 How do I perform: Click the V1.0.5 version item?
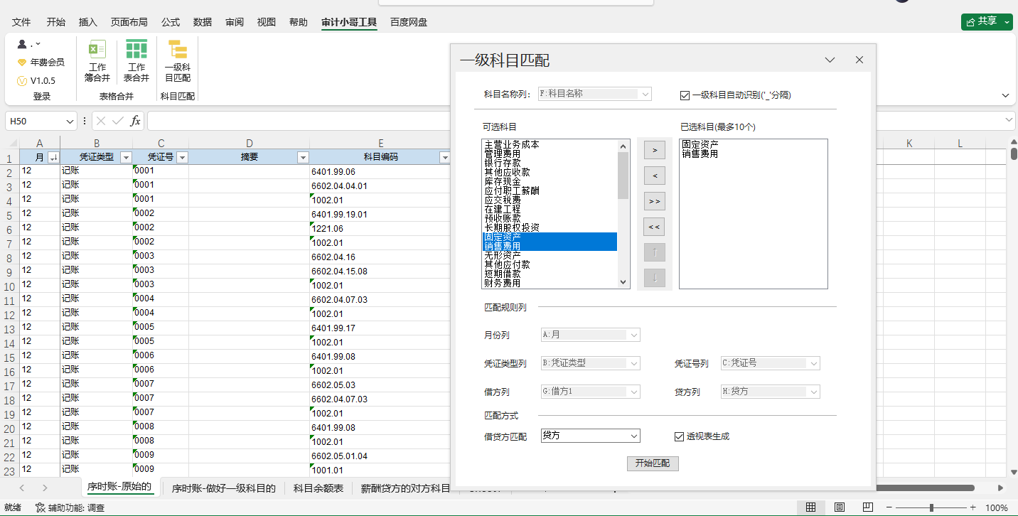point(36,81)
